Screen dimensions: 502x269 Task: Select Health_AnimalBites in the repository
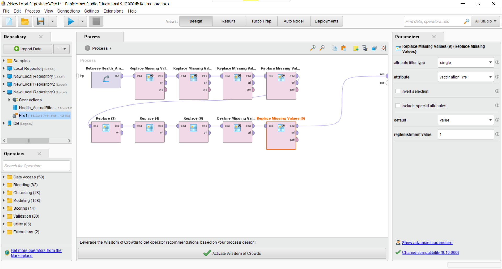pyautogui.click(x=37, y=108)
